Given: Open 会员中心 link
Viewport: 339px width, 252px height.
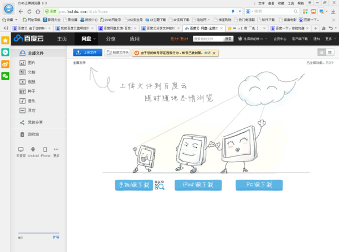Looking at the screenshot, I should 280,38.
